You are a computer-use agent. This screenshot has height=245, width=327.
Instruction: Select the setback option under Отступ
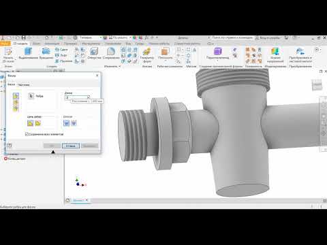pyautogui.click(x=66, y=123)
